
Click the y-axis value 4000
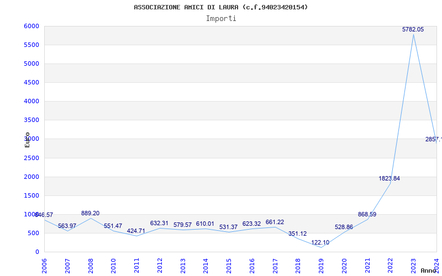tap(31, 102)
